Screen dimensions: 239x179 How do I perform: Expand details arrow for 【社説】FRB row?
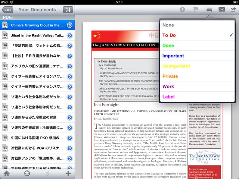tap(70, 56)
